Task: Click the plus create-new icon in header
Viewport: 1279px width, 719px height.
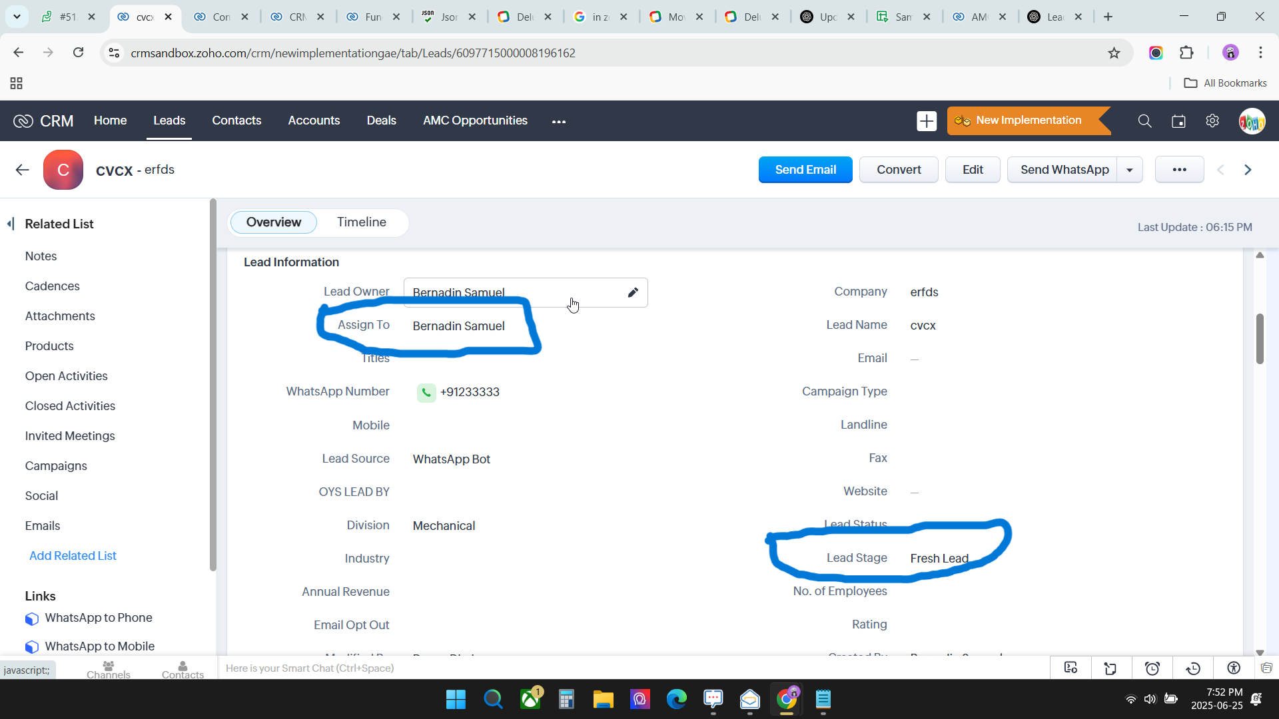Action: tap(926, 121)
